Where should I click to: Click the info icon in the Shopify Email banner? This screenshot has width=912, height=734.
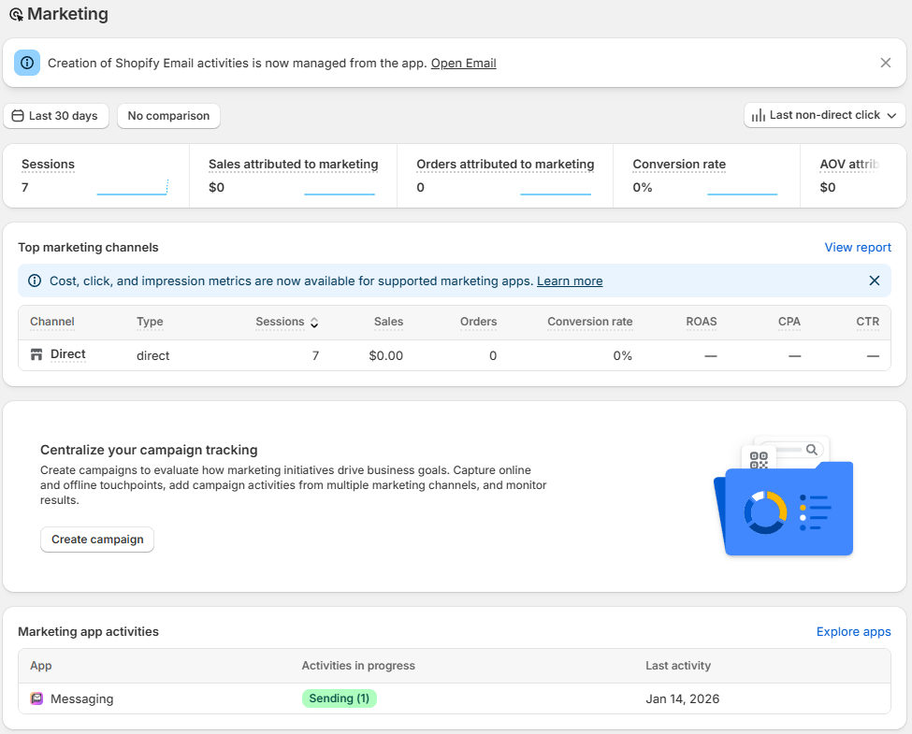click(27, 62)
